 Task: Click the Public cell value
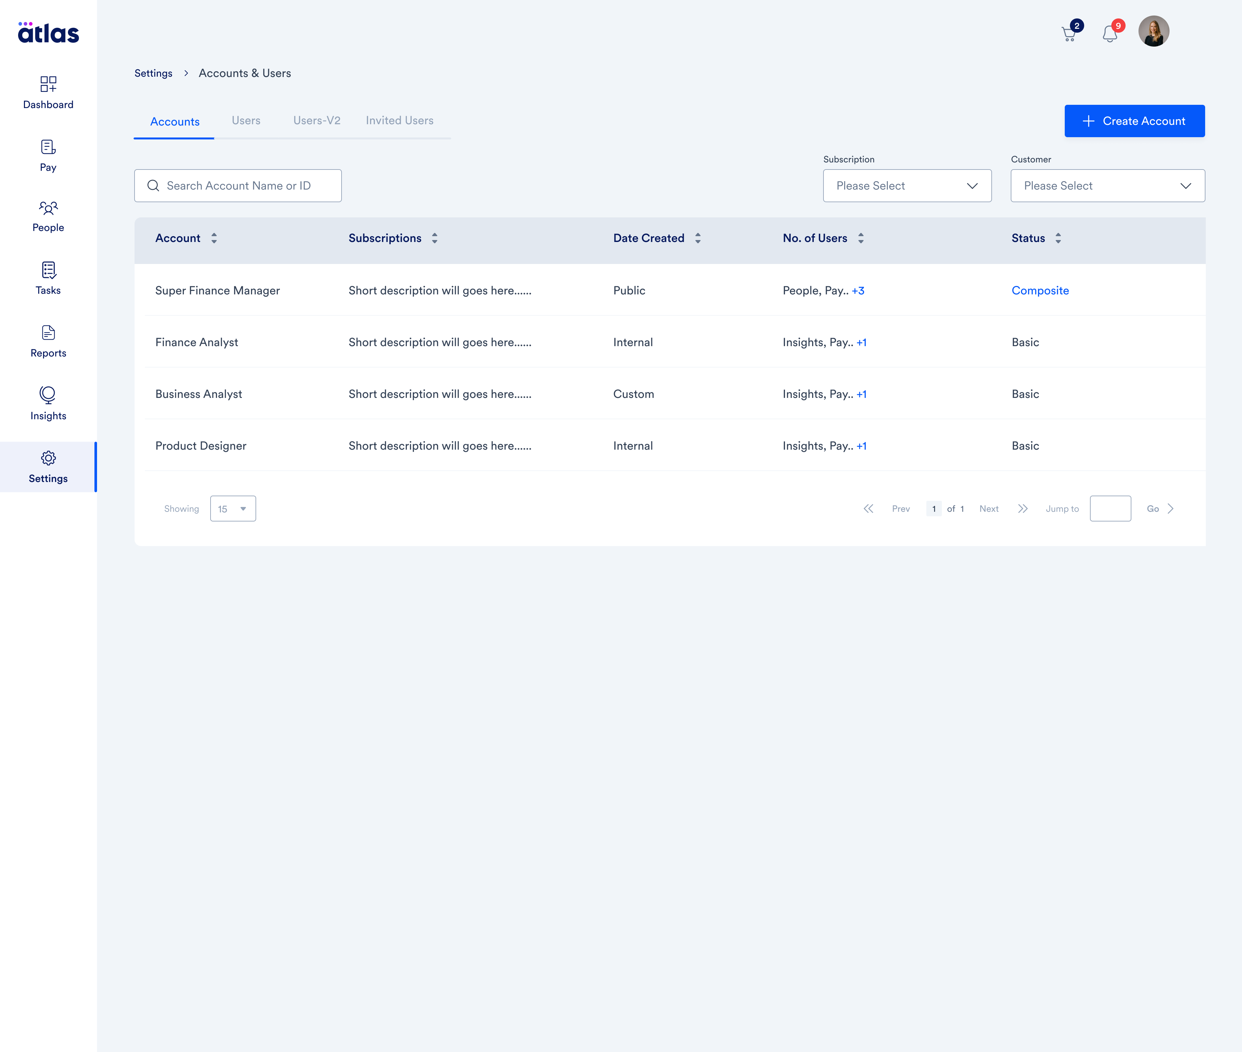coord(629,290)
